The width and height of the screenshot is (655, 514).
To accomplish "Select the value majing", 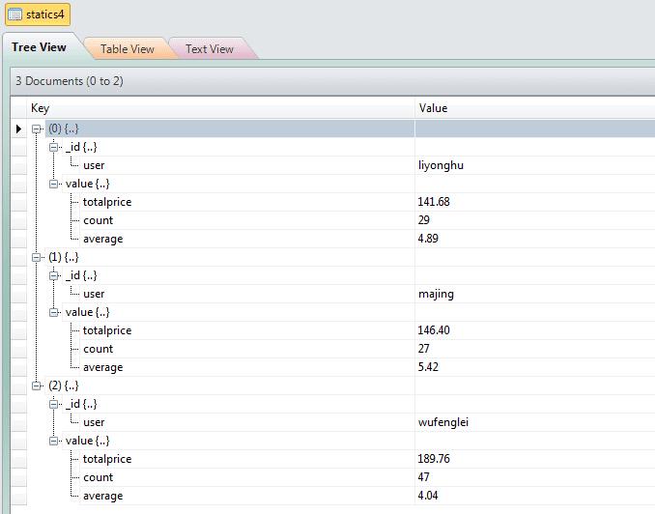I will [x=436, y=294].
